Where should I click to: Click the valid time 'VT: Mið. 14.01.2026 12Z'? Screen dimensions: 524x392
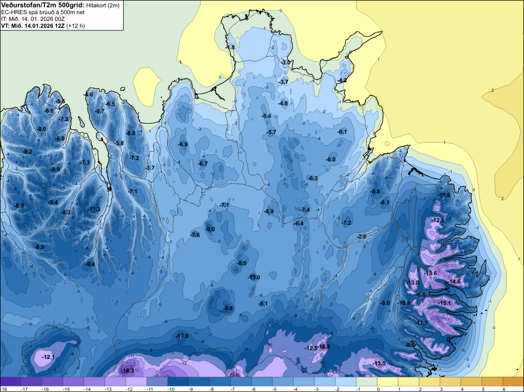[x=33, y=26]
